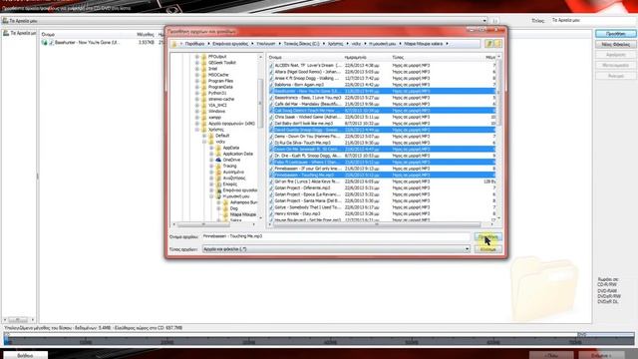Select the Ashampoo Burning folder icon
The width and height of the screenshot is (638, 359).
225,202
